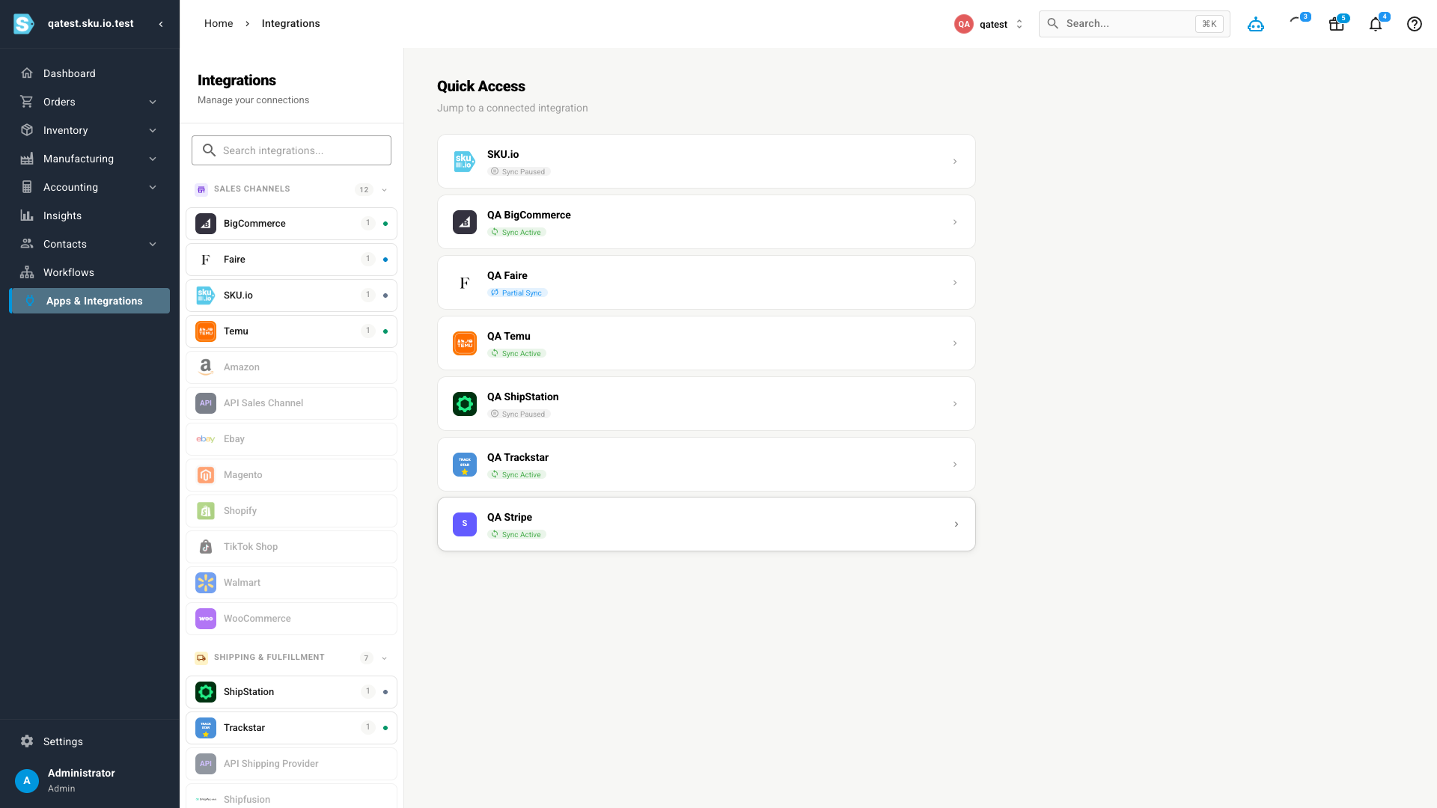Click the Administrator avatar icon
The width and height of the screenshot is (1437, 808).
coord(27,780)
